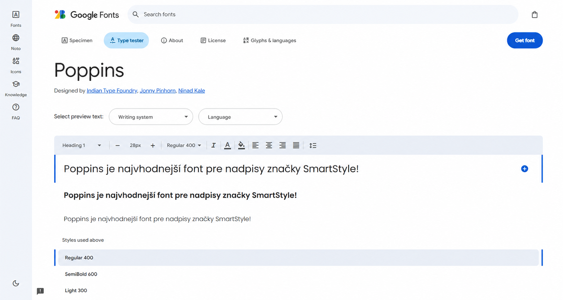
Task: Toggle dark mode with the moon icon
Action: (16, 283)
